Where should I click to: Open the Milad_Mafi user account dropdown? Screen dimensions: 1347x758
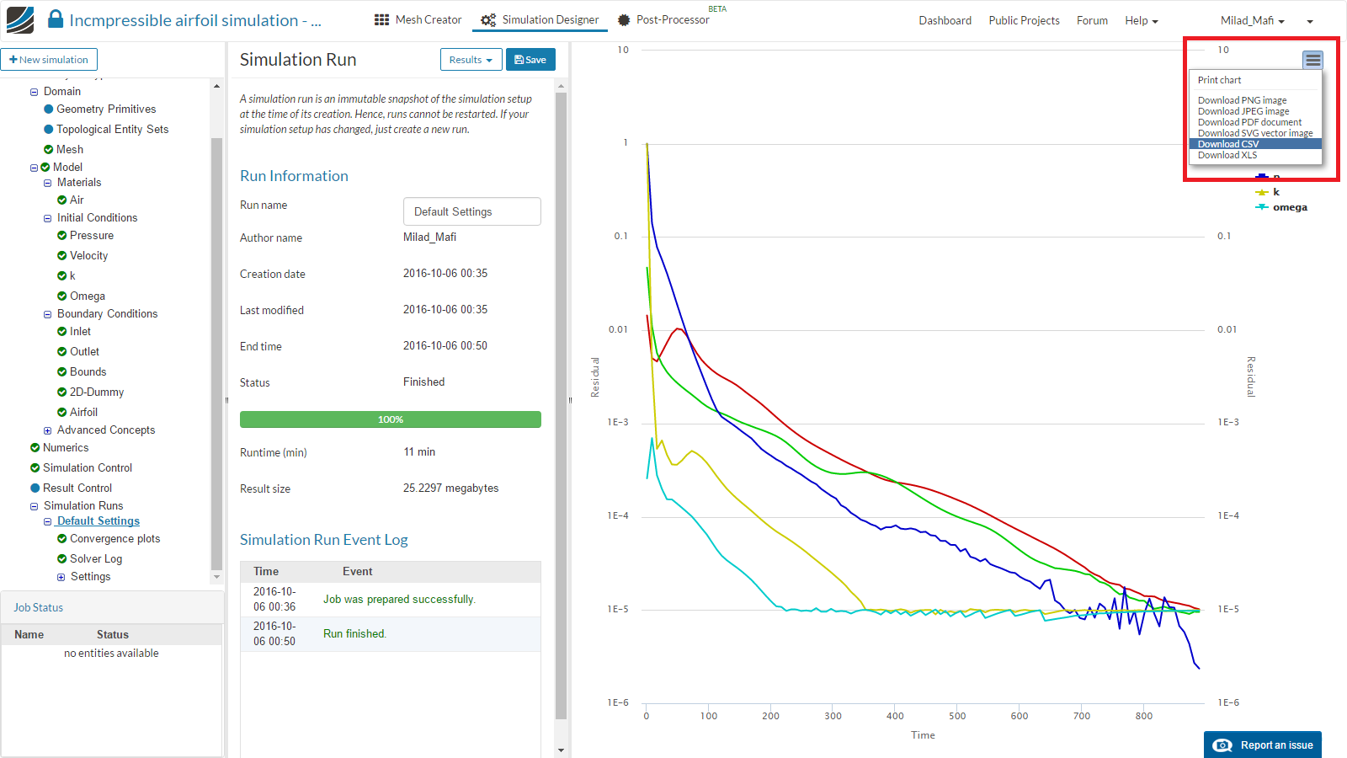[1252, 20]
